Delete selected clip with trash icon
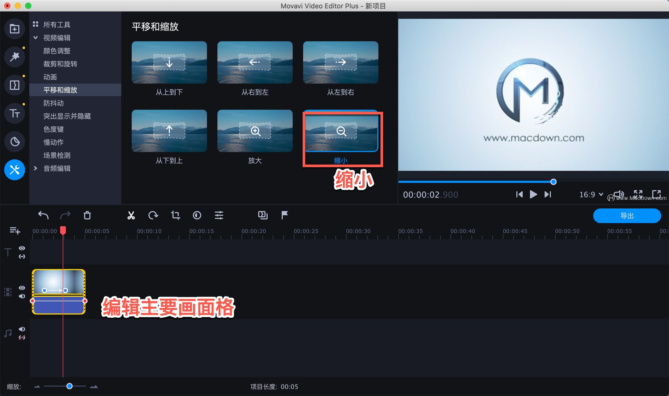The image size is (669, 396). (87, 215)
